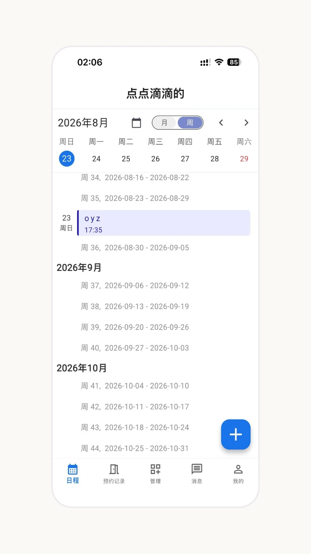Open the calendar date picker icon
The image size is (311, 554).
[x=136, y=123]
